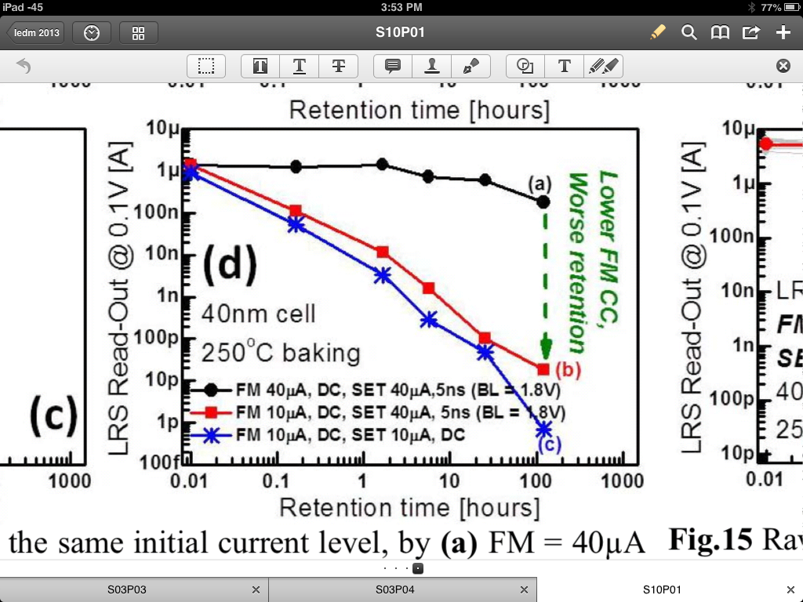Select the signature pen nib tool
Viewport: 803px width, 602px height.
click(x=471, y=67)
